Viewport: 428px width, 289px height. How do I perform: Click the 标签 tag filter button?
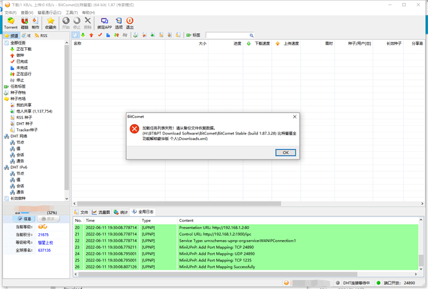193,35
